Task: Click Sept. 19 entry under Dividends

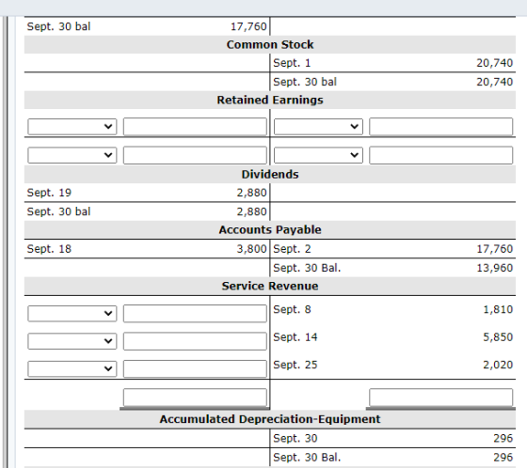Action: tap(49, 193)
